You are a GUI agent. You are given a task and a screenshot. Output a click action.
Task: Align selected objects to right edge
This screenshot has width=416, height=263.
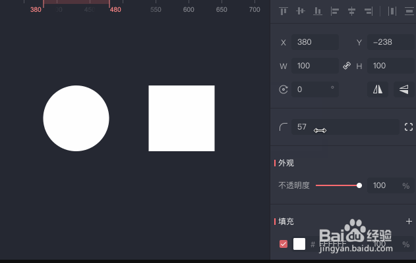[x=369, y=11]
